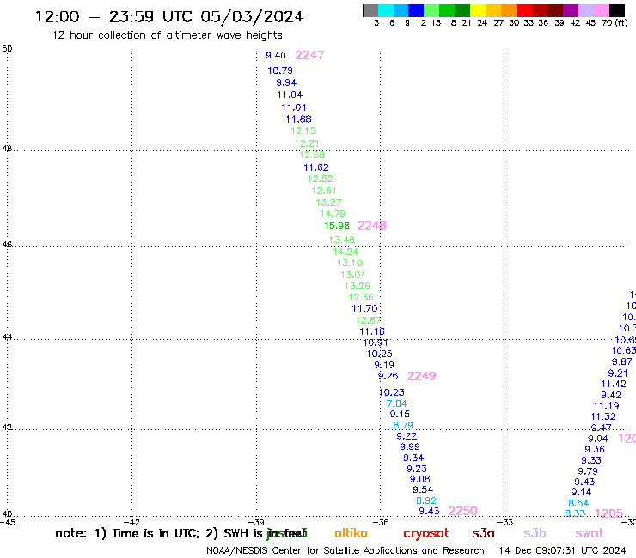This screenshot has height=558, width=636.
Task: Click the wave height value 10.79
Action: tap(280, 70)
